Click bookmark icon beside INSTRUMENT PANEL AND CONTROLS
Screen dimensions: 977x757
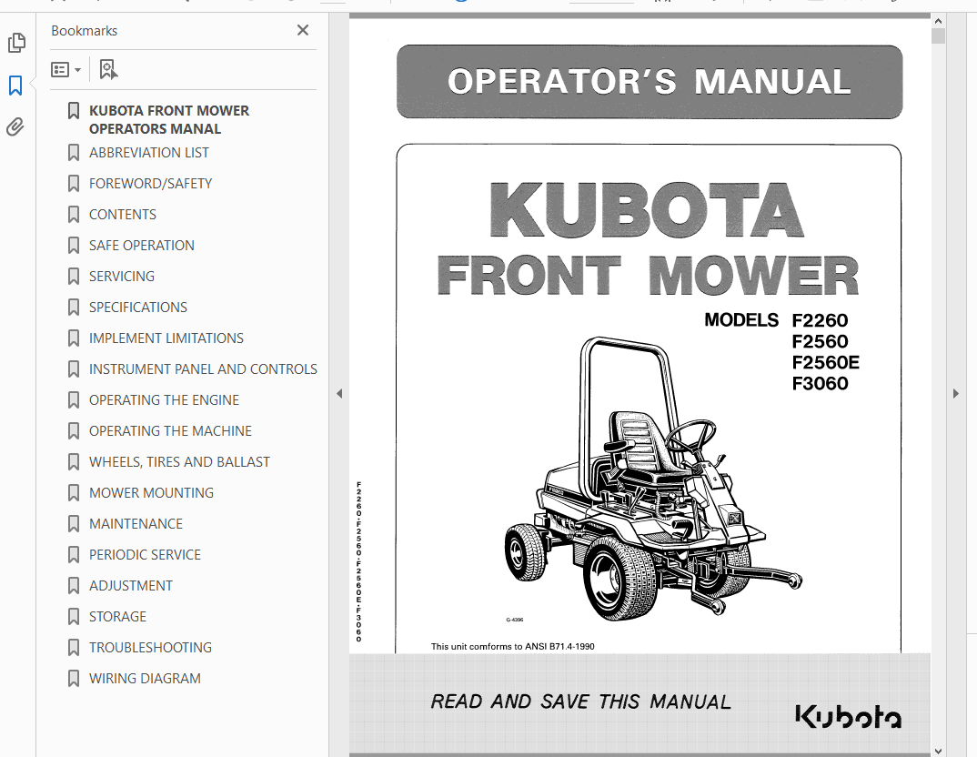click(x=74, y=369)
